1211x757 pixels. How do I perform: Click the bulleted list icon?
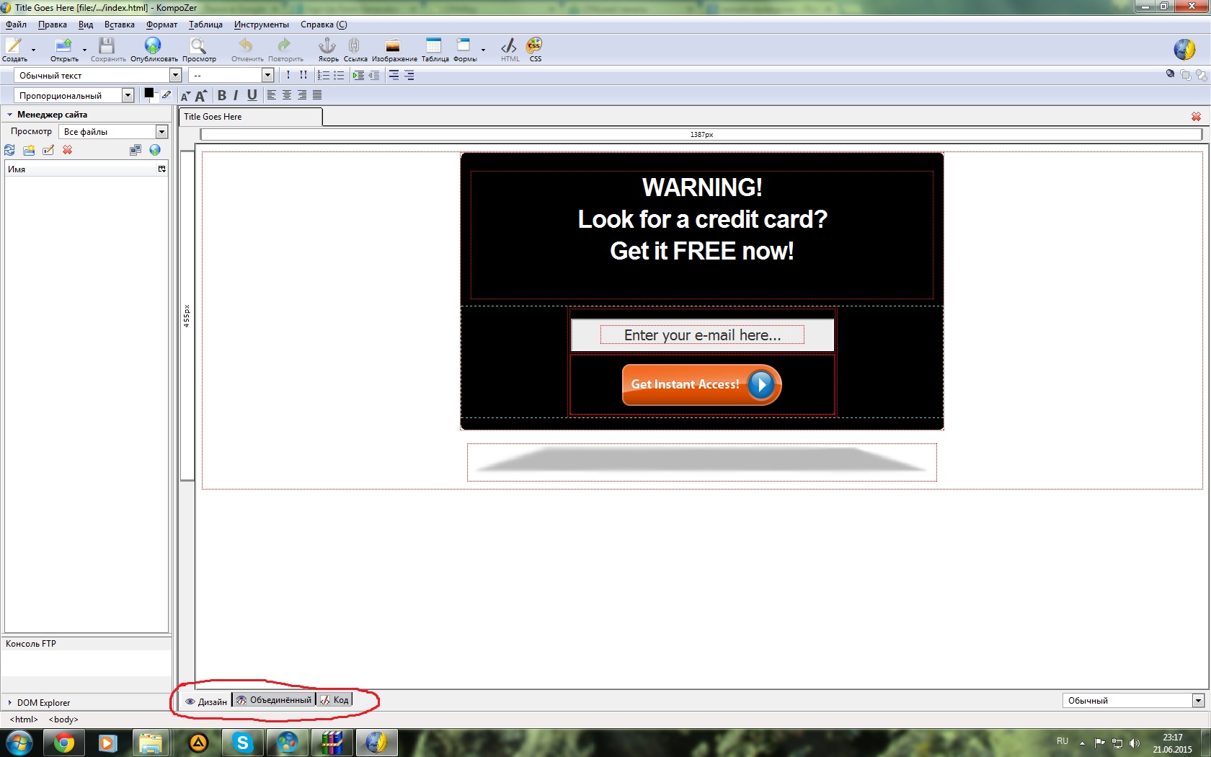(x=339, y=75)
